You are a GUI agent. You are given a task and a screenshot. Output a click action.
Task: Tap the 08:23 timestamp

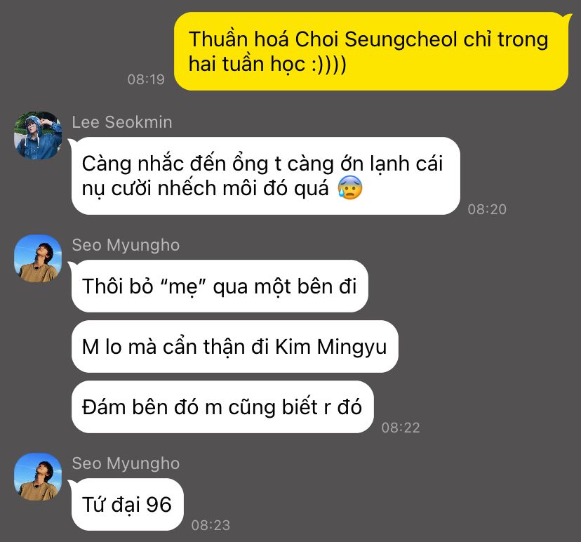coord(211,525)
